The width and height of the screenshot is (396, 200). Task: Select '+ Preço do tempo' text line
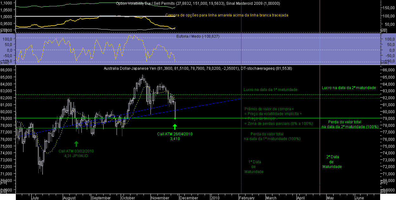tap(261, 118)
